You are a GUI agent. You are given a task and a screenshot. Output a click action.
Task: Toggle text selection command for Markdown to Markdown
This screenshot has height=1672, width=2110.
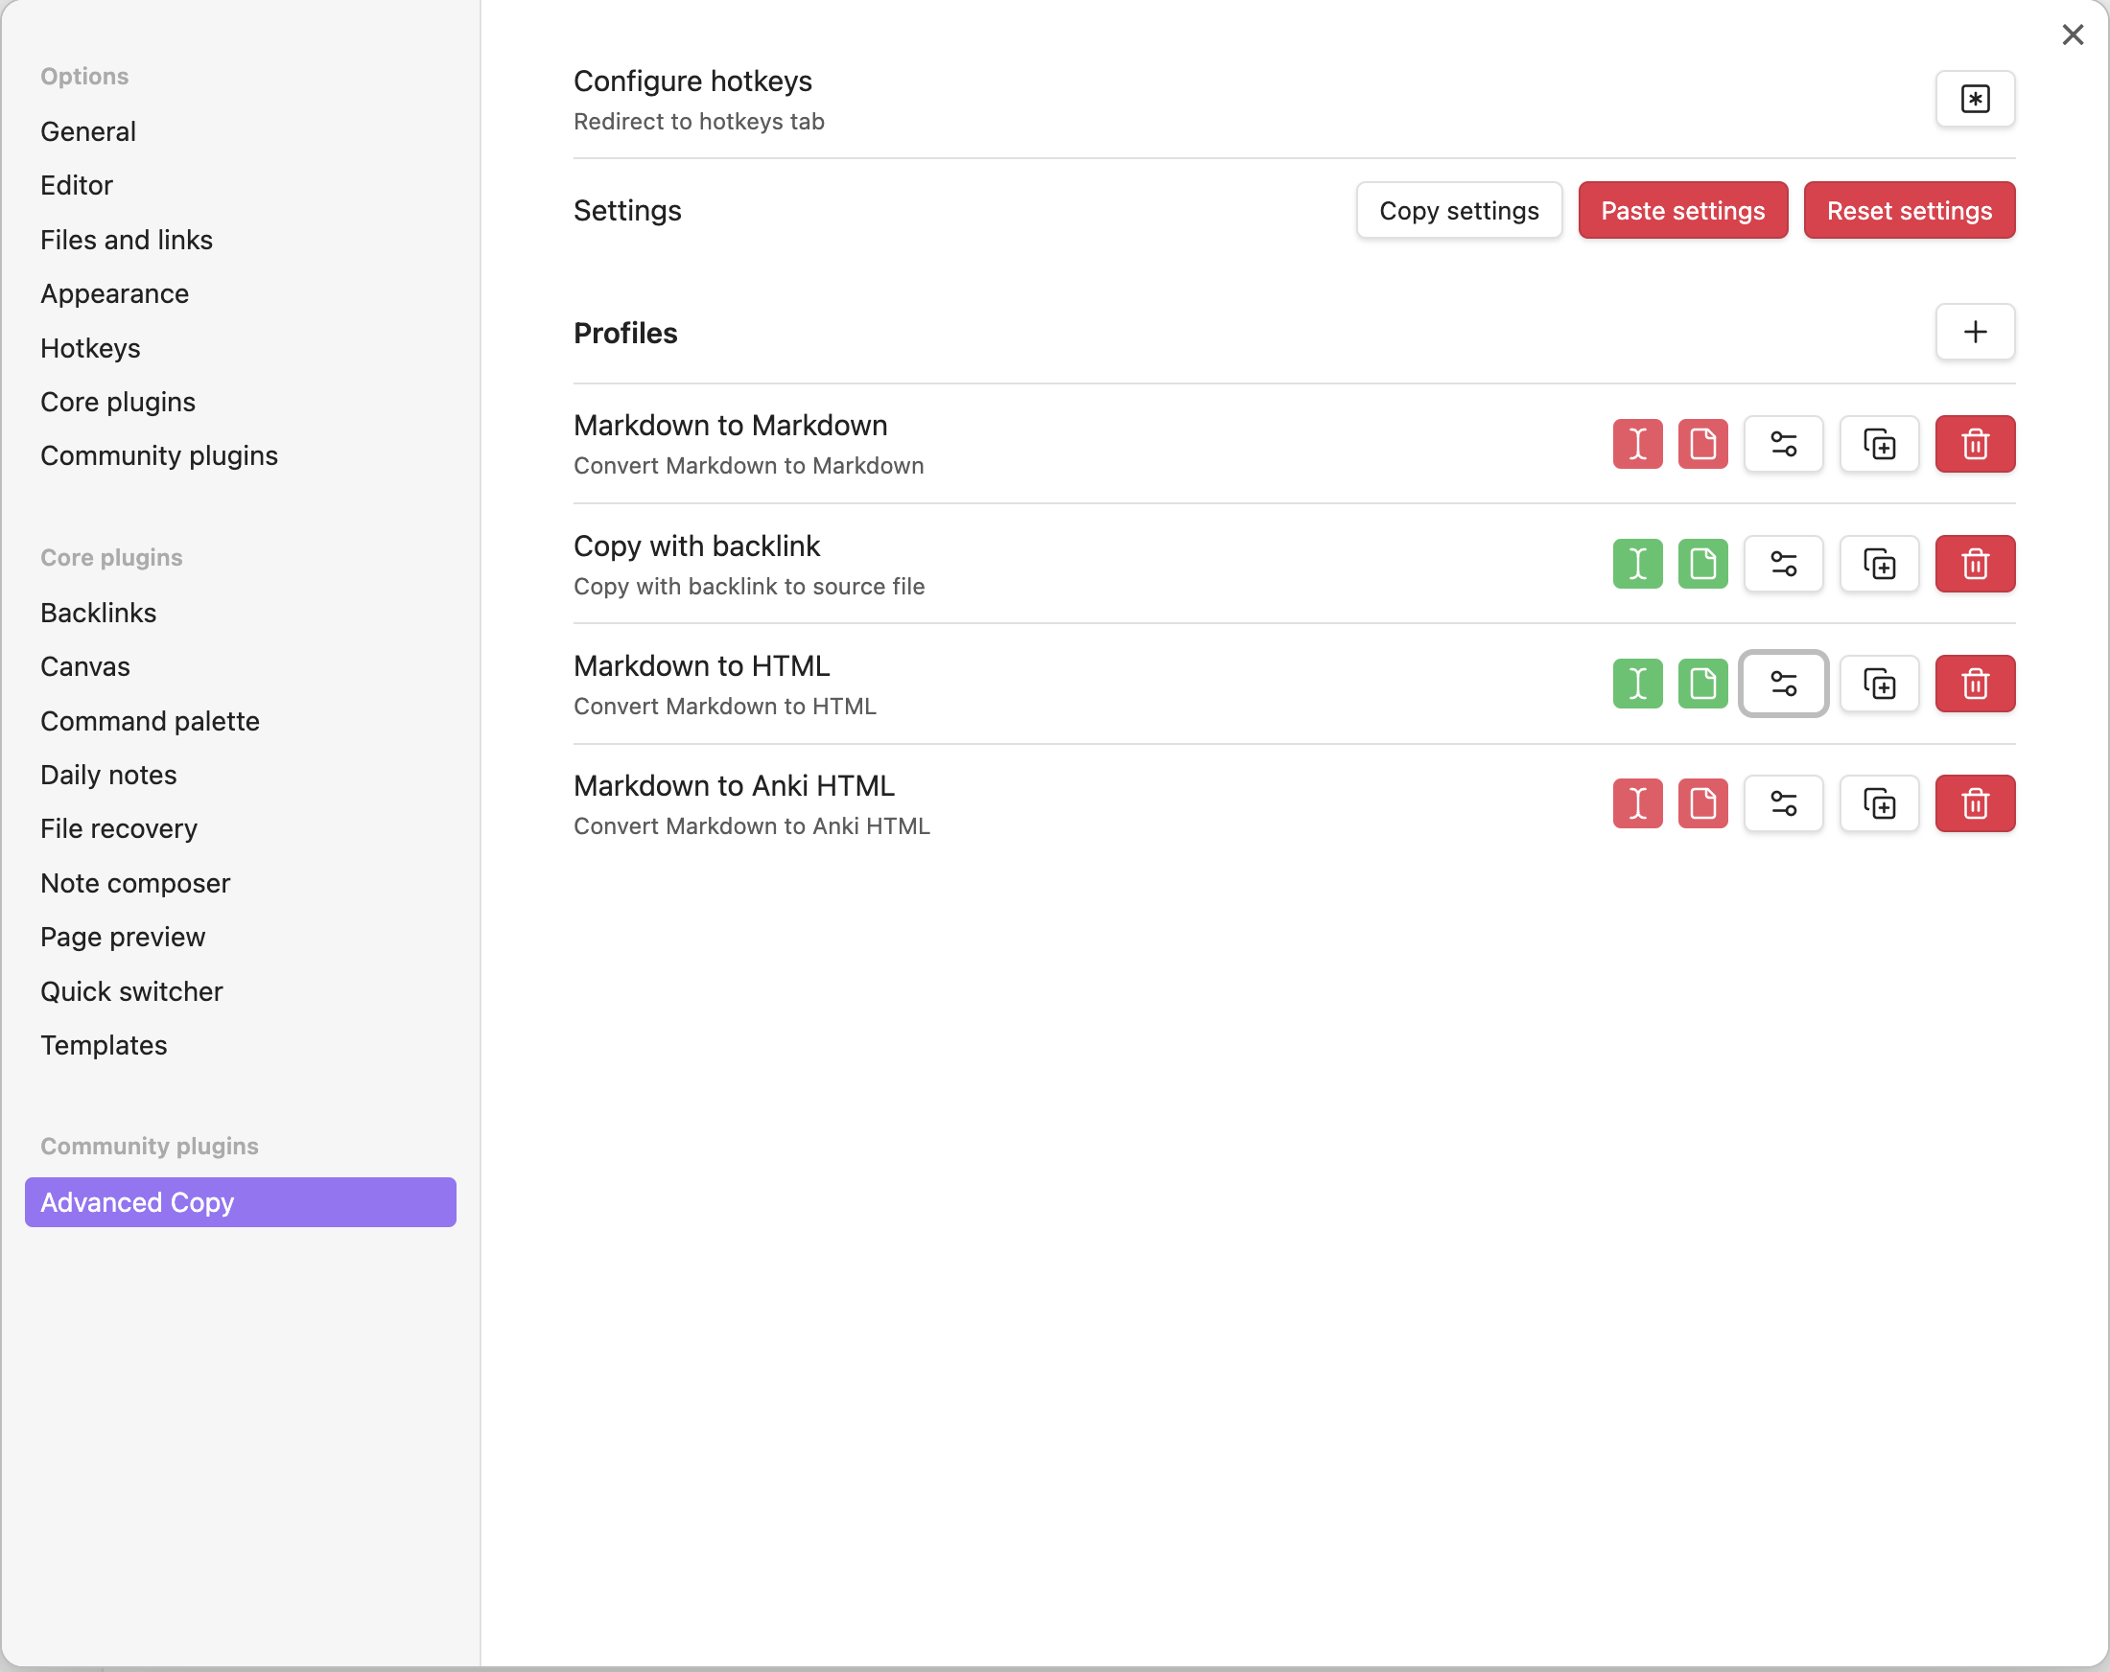coord(1636,444)
